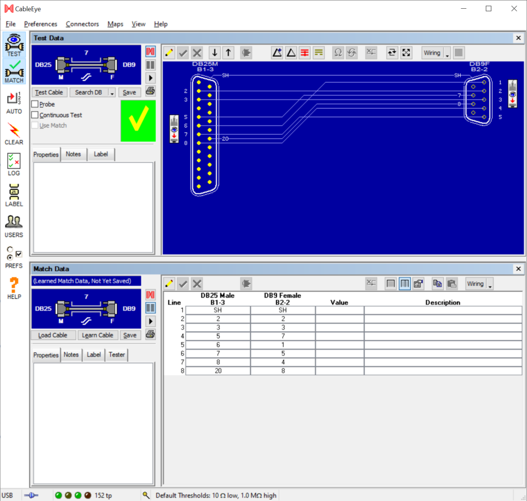Start the AUTO test sequence icon
Image resolution: width=527 pixels, height=501 pixels.
pos(14,102)
